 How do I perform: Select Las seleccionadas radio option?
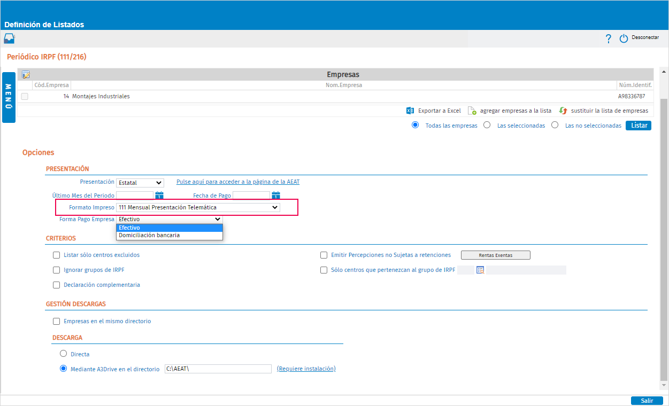pyautogui.click(x=487, y=126)
